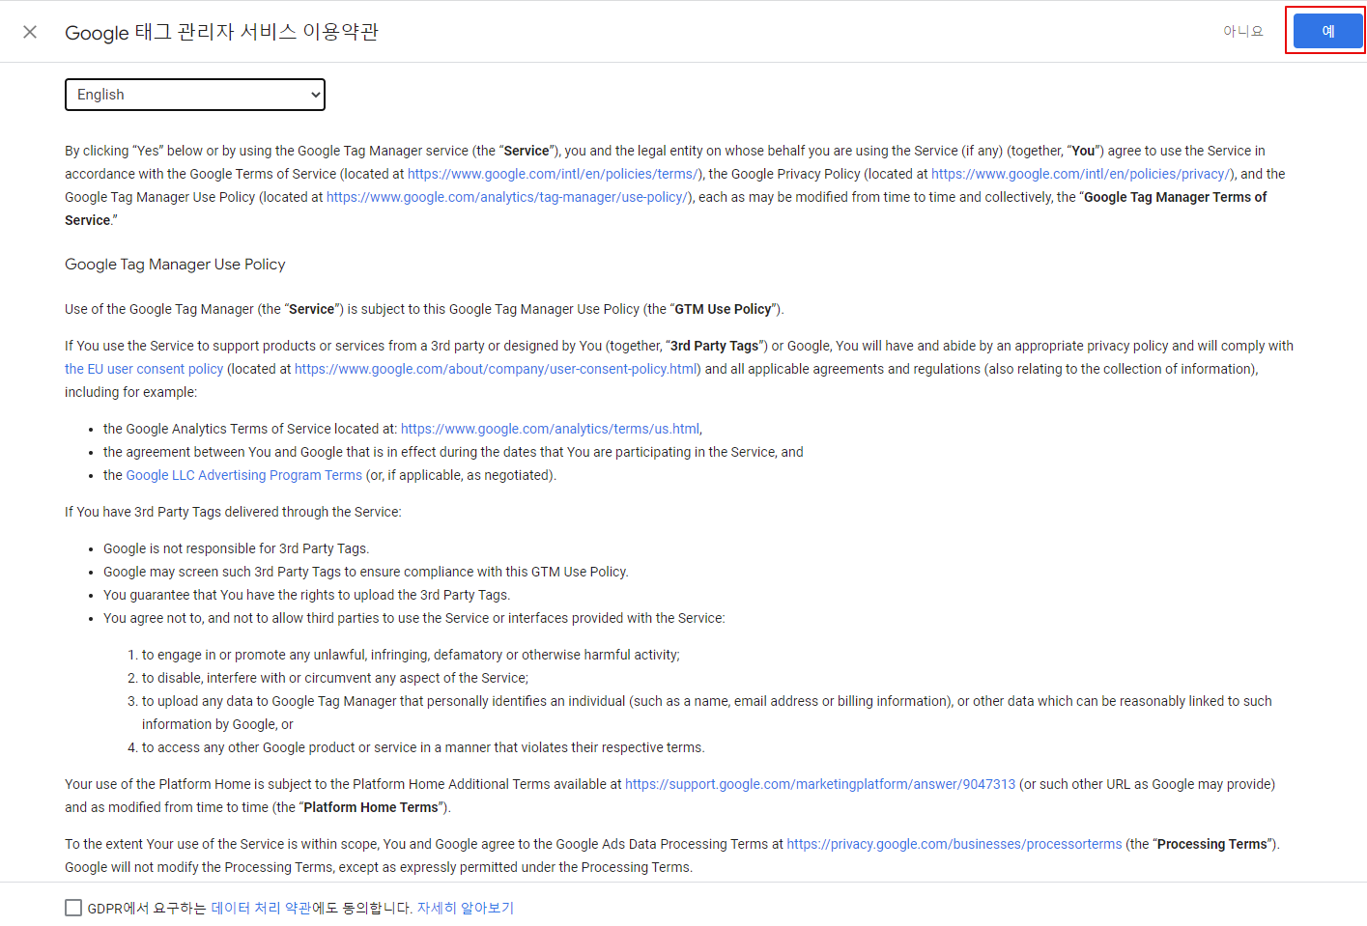The width and height of the screenshot is (1367, 926).
Task: Click the 아니요 option to decline
Action: coord(1242,30)
